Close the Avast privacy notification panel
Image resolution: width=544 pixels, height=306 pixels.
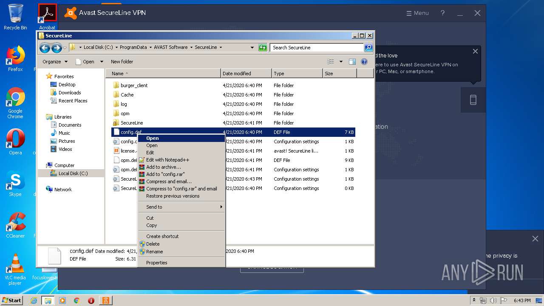point(535,239)
